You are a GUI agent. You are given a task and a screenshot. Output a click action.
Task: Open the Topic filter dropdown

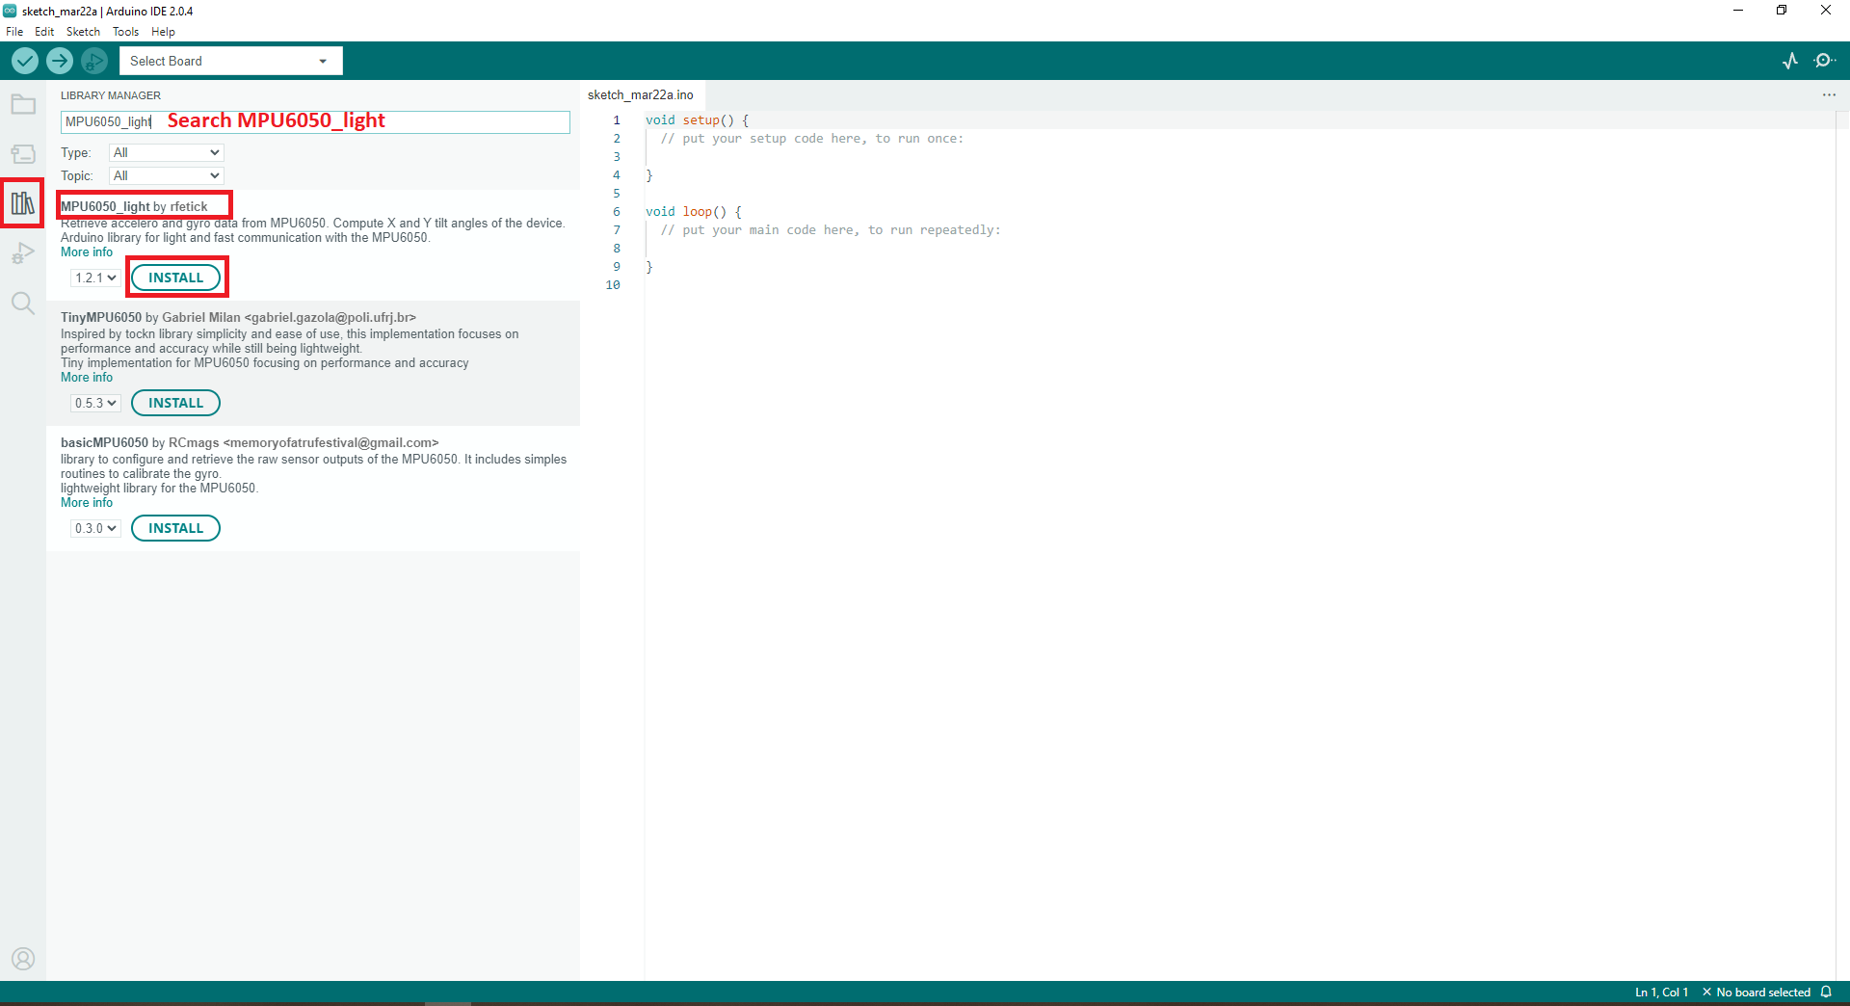165,175
